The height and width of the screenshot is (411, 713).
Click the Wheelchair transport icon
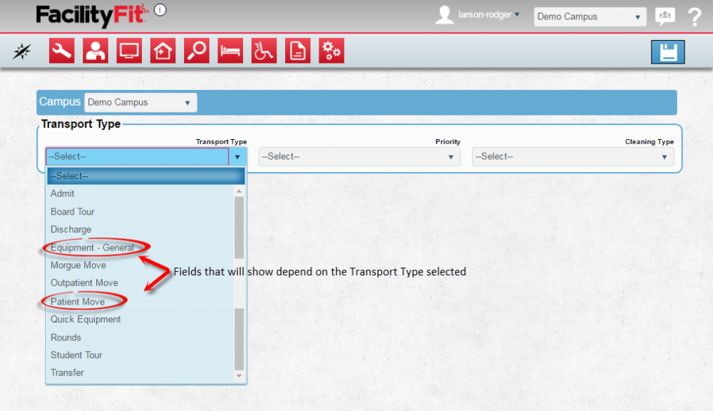(264, 51)
